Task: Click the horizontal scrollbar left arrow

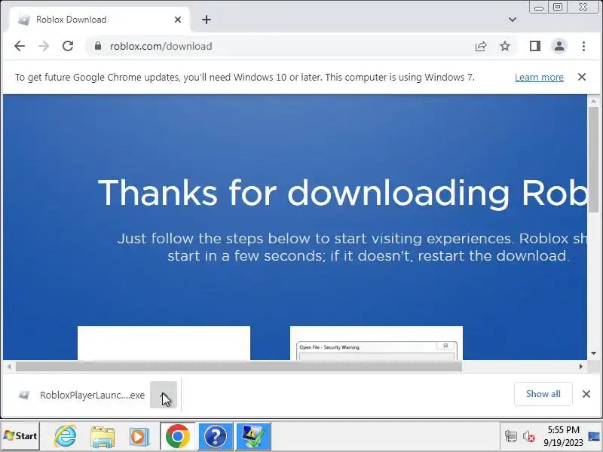Action: point(9,367)
